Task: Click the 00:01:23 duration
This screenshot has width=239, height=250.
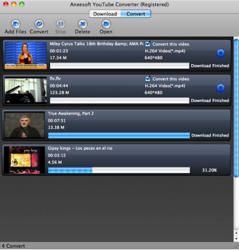Action: (x=59, y=51)
